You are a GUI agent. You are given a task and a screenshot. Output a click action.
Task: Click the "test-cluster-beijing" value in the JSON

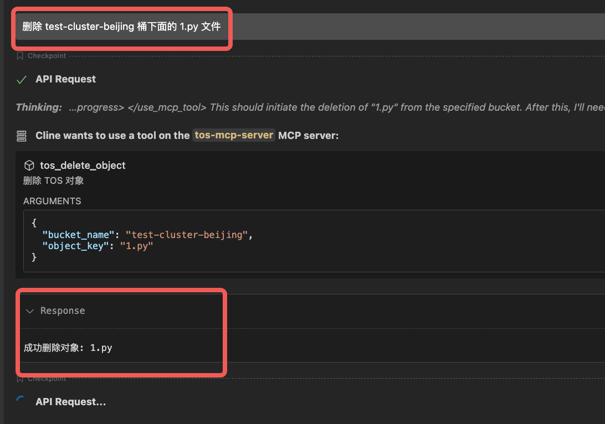coord(187,235)
